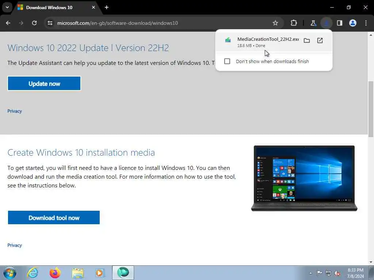Screen dimensions: 374x280
Task: Minimize the browser window
Action: pos(332,7)
